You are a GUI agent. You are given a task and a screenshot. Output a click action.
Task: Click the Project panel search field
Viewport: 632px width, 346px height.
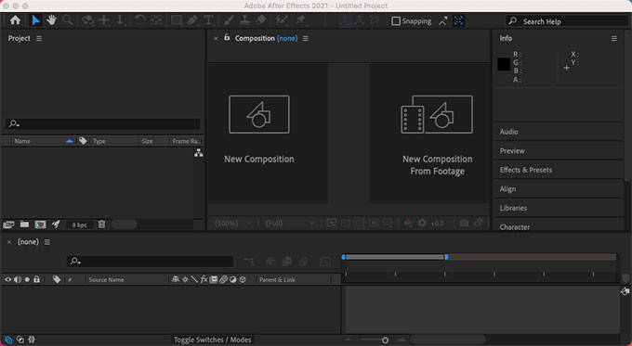pyautogui.click(x=103, y=123)
